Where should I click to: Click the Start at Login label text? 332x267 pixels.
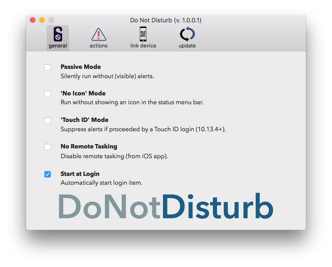(x=80, y=174)
